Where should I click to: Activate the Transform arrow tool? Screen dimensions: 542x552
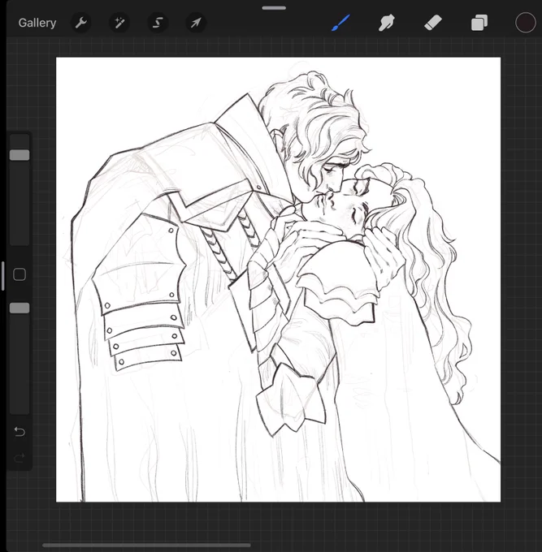[x=196, y=23]
